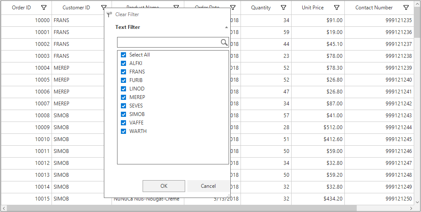The height and width of the screenshot is (212, 421).
Task: Dismiss the filter popup with Cancel
Action: click(208, 186)
